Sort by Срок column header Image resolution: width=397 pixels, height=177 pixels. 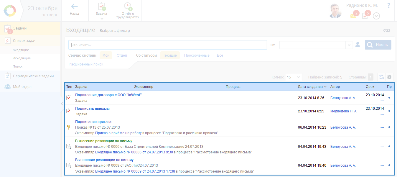370,87
